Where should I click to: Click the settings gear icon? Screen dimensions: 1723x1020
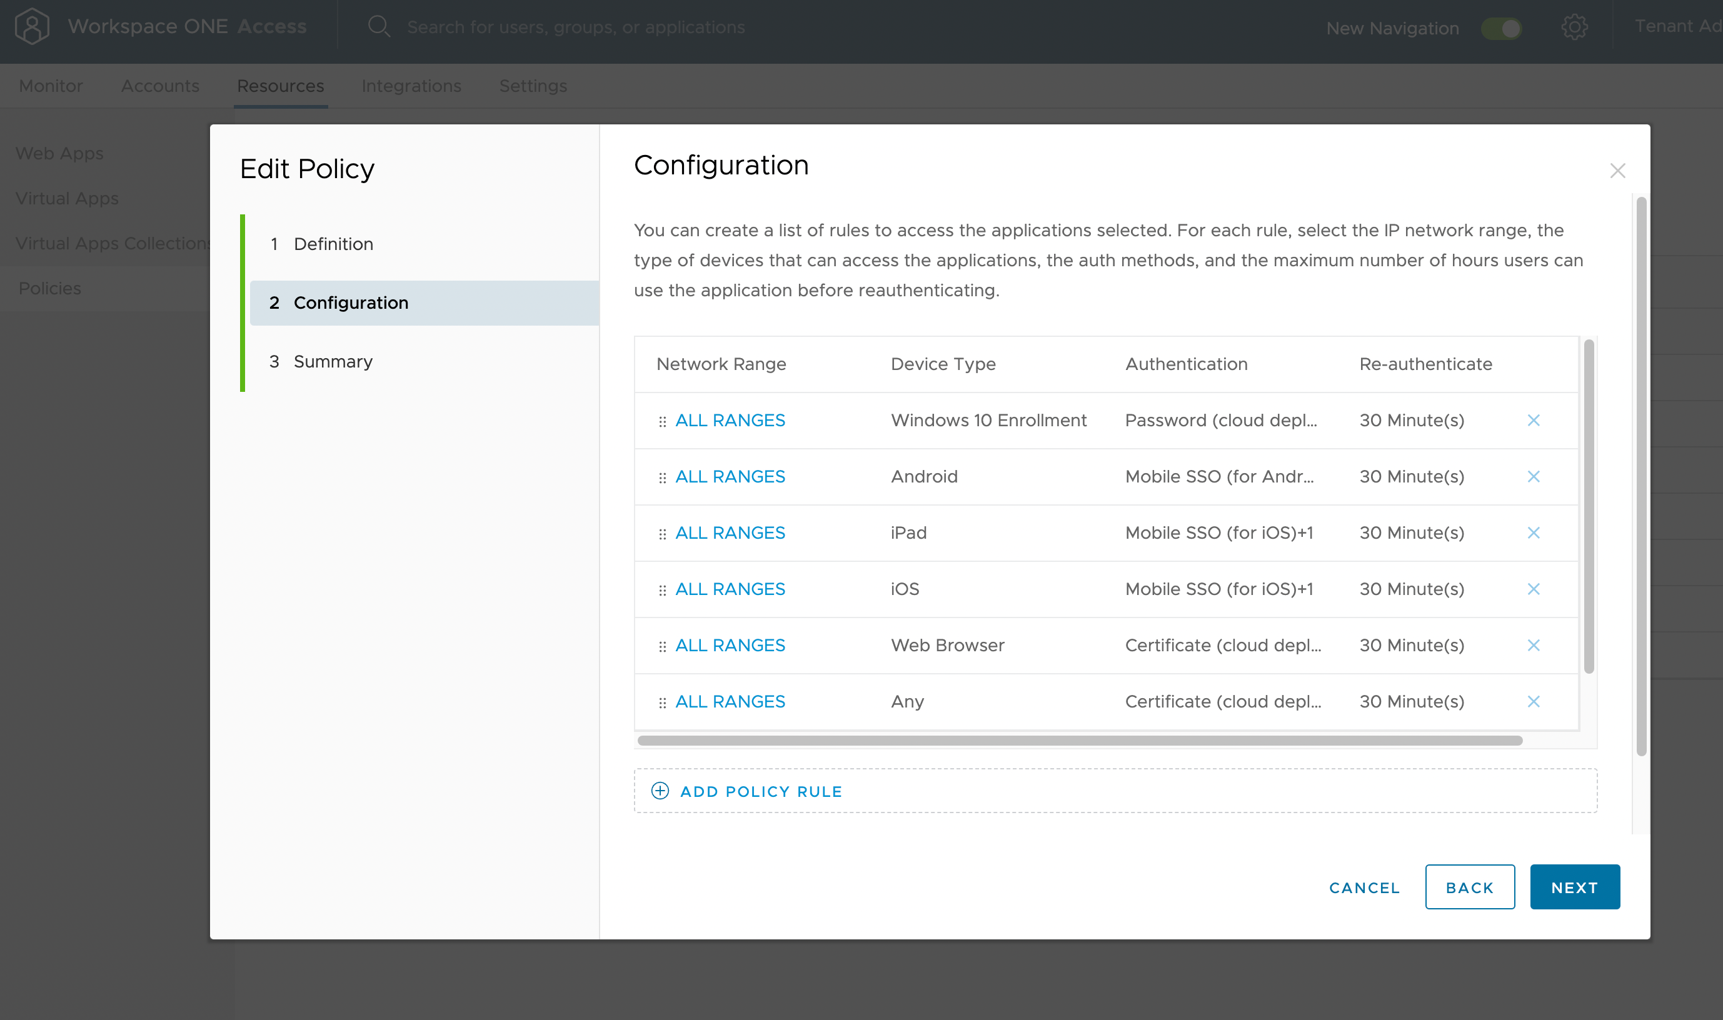pos(1574,27)
